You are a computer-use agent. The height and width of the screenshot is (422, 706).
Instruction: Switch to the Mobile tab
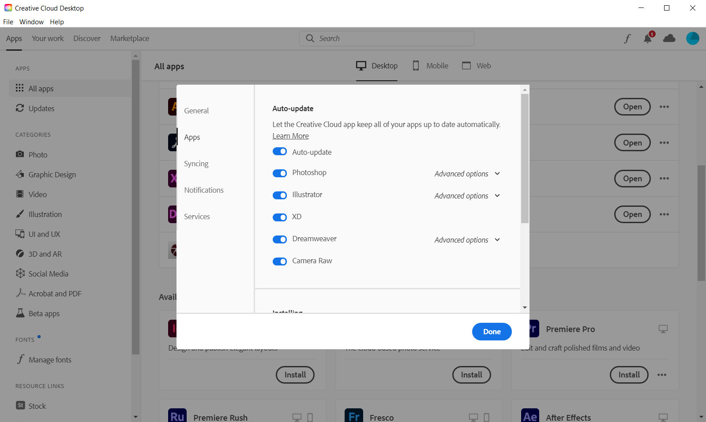click(x=430, y=65)
